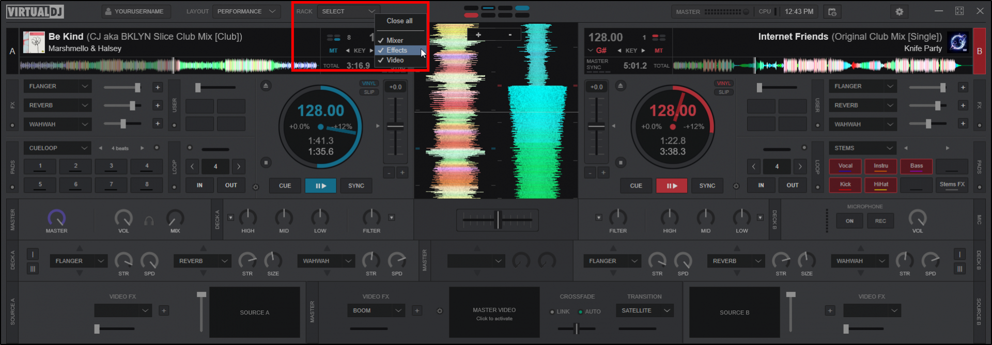Screen dimensions: 992x345
Task: Enable microphone ON button
Action: click(849, 221)
